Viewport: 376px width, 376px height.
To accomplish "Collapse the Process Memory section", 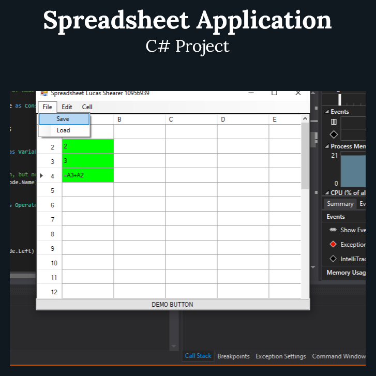I will [x=327, y=146].
